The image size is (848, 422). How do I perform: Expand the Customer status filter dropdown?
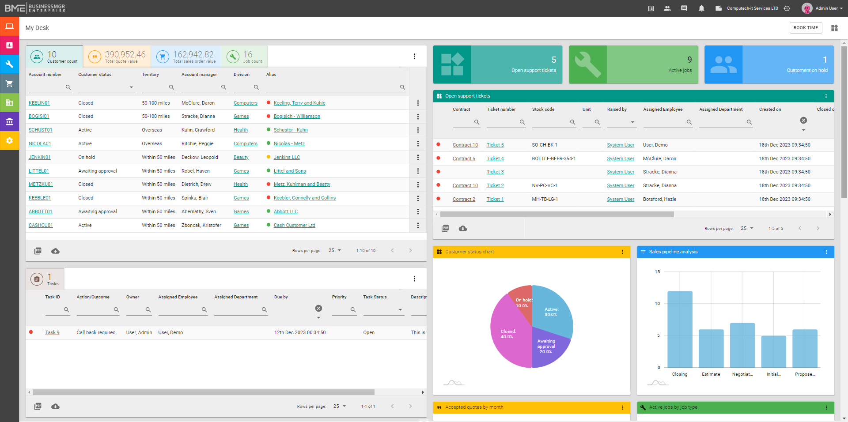coord(131,87)
